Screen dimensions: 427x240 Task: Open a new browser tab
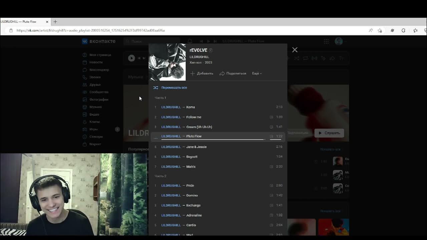point(55,22)
